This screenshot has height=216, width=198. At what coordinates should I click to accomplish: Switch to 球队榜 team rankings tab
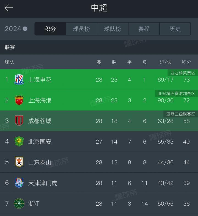[112, 29]
